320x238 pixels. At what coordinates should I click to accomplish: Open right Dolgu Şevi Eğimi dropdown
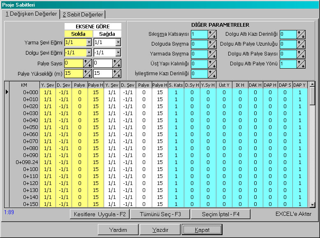(x=118, y=53)
